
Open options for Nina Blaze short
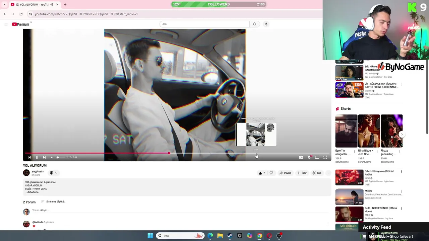point(377,152)
